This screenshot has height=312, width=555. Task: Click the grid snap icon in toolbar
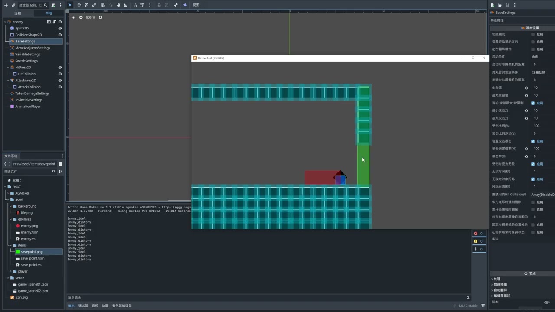pos(142,5)
